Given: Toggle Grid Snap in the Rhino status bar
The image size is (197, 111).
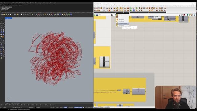Looking at the screenshot, I should click(x=52, y=108).
